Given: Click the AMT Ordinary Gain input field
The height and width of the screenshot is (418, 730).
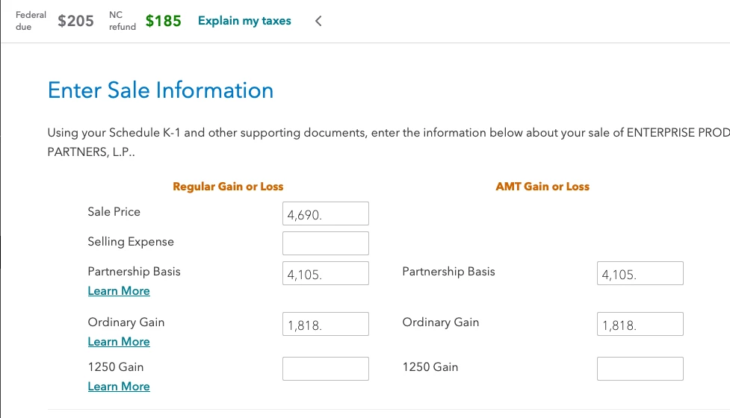Looking at the screenshot, I should tap(640, 324).
